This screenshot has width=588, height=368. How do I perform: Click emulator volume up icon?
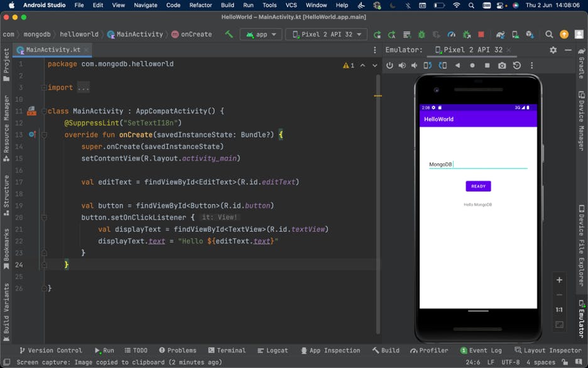402,65
